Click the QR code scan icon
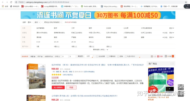This screenshot has height=101, width=190. tap(181, 87)
